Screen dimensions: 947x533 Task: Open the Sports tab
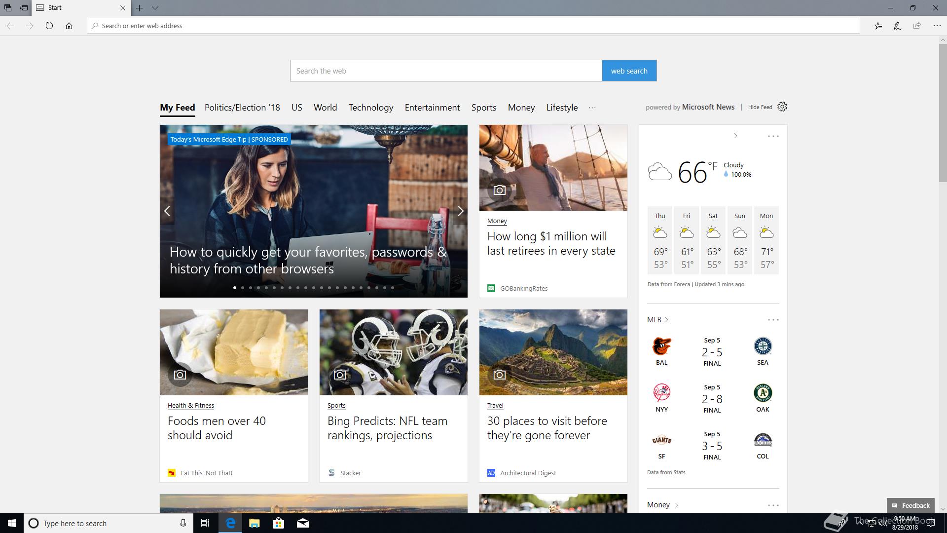pos(483,108)
